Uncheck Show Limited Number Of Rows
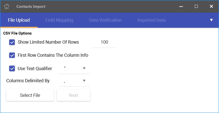Viewport: 219px width, 113px height. (x=12, y=42)
